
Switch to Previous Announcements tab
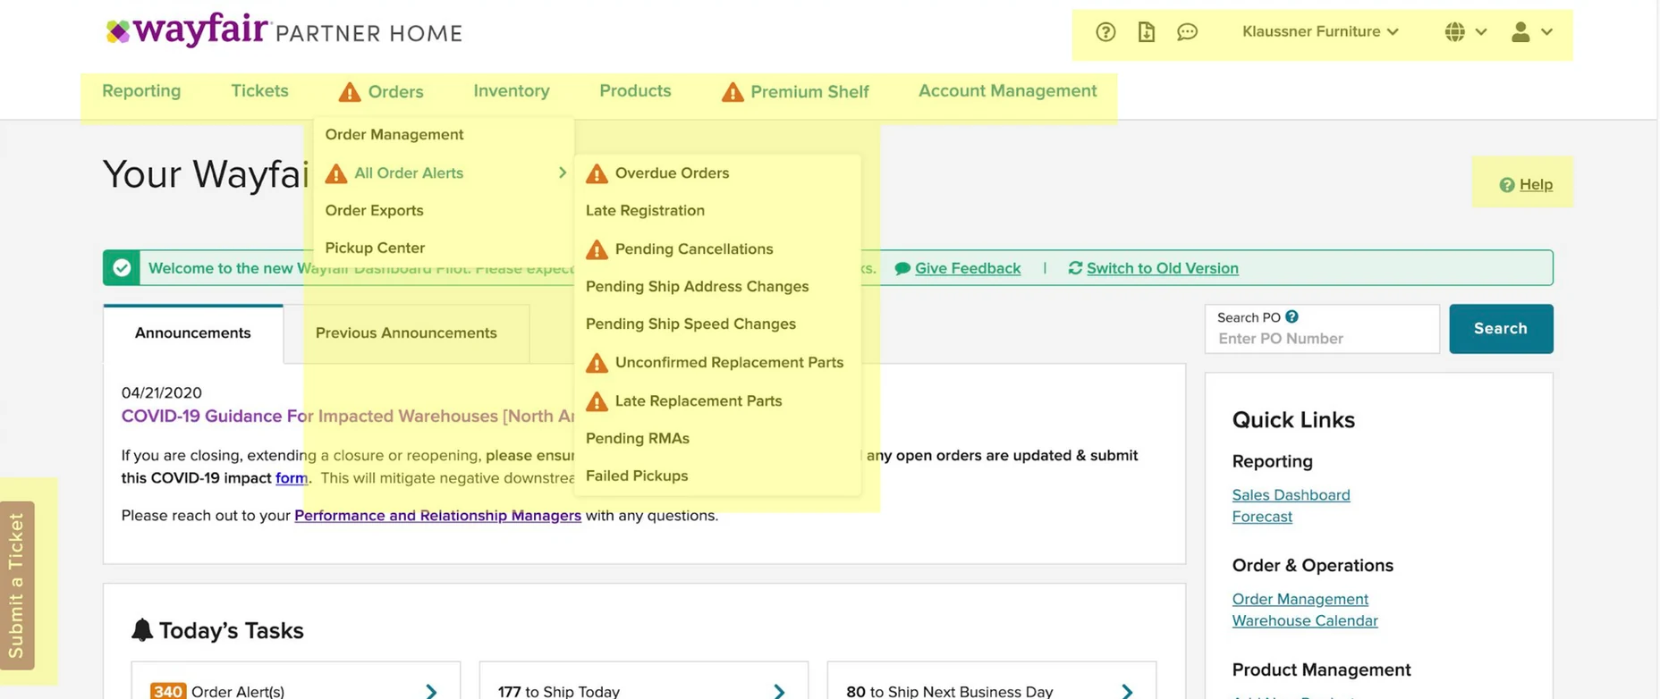pyautogui.click(x=406, y=333)
